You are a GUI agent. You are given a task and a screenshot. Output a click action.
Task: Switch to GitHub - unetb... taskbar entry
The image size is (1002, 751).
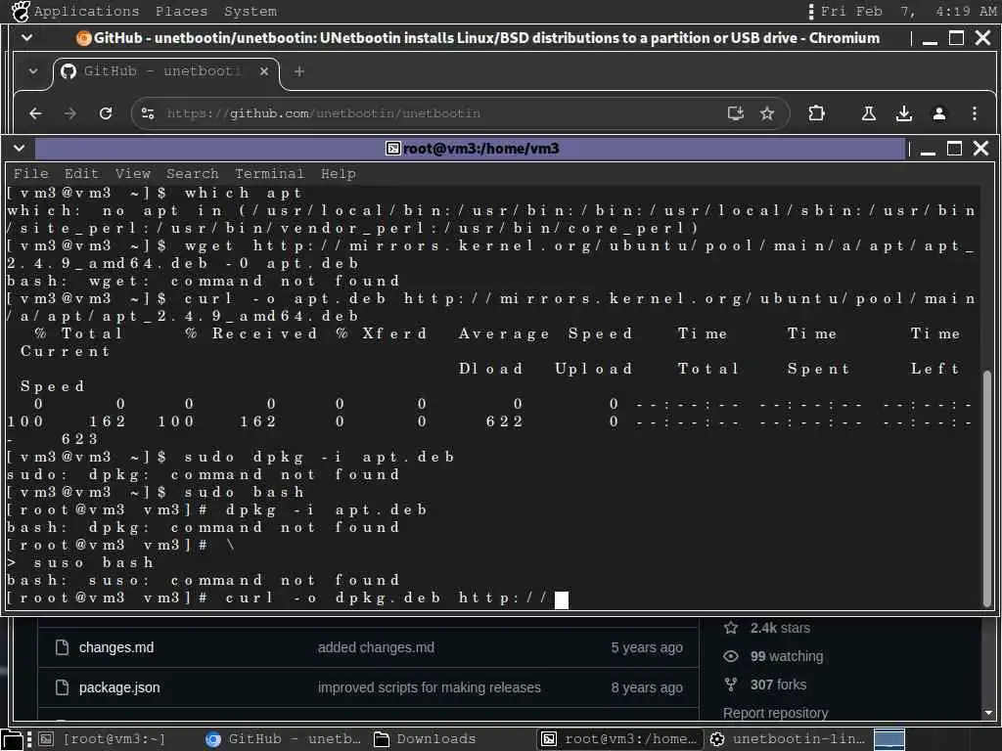coord(283,739)
